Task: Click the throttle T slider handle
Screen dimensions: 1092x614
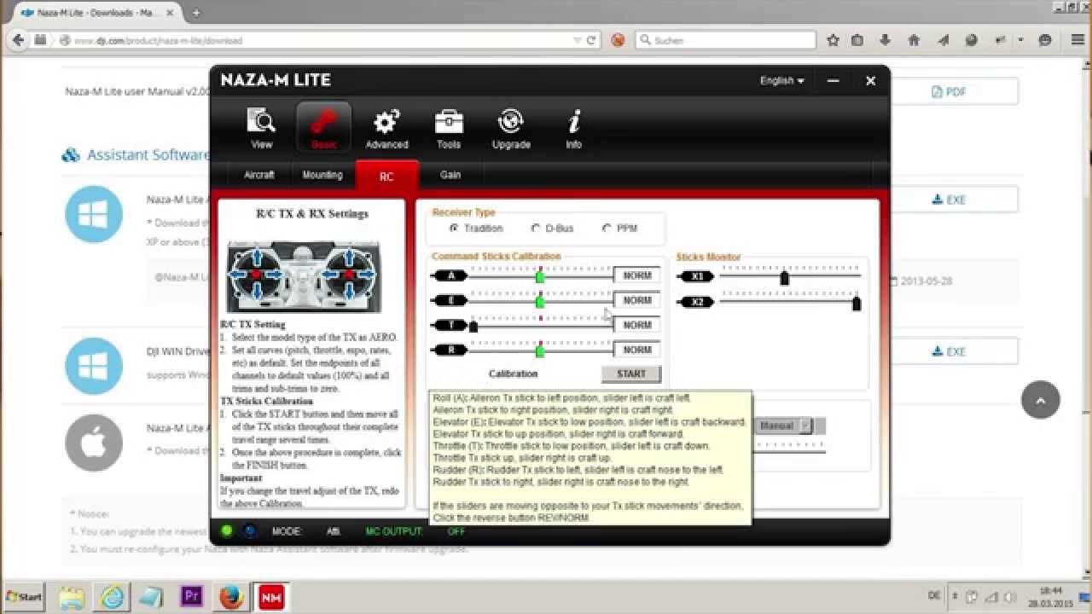Action: (473, 326)
